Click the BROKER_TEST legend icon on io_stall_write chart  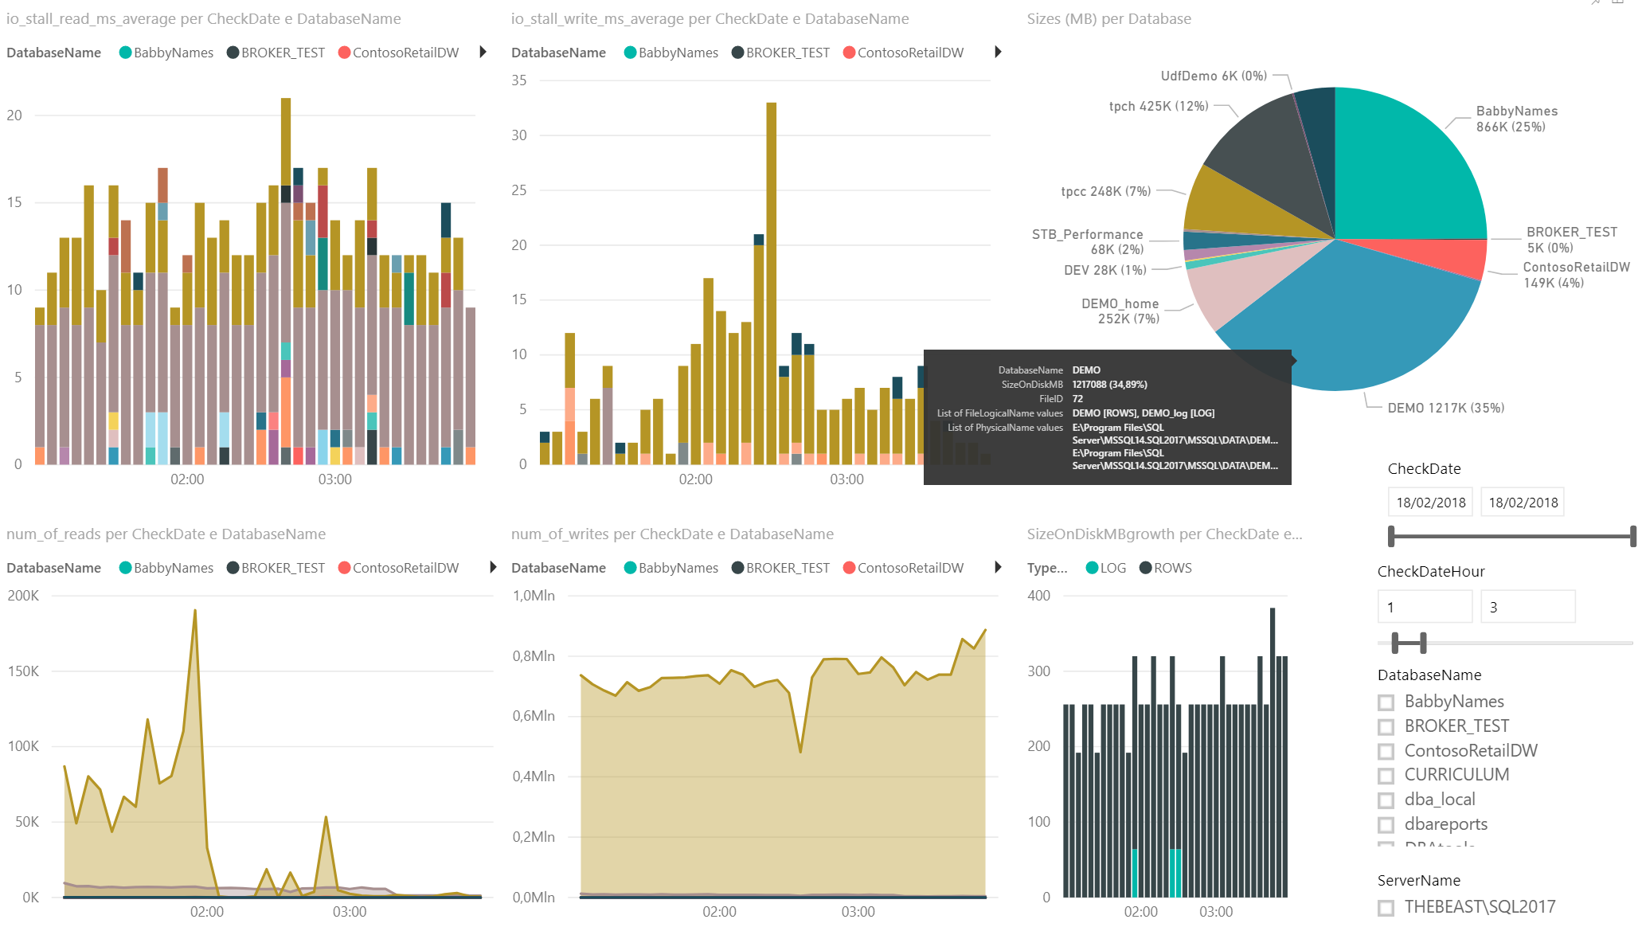pyautogui.click(x=737, y=53)
